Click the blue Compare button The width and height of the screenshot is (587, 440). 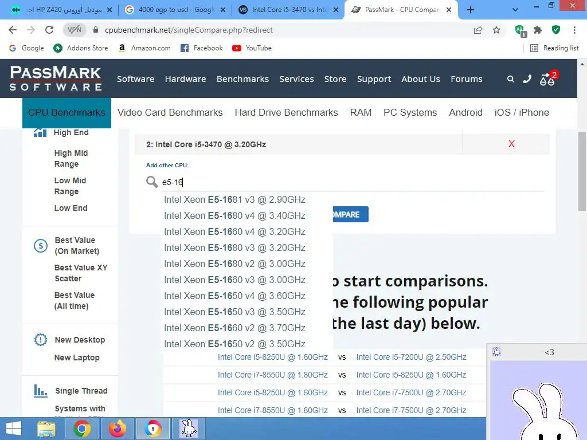point(350,214)
